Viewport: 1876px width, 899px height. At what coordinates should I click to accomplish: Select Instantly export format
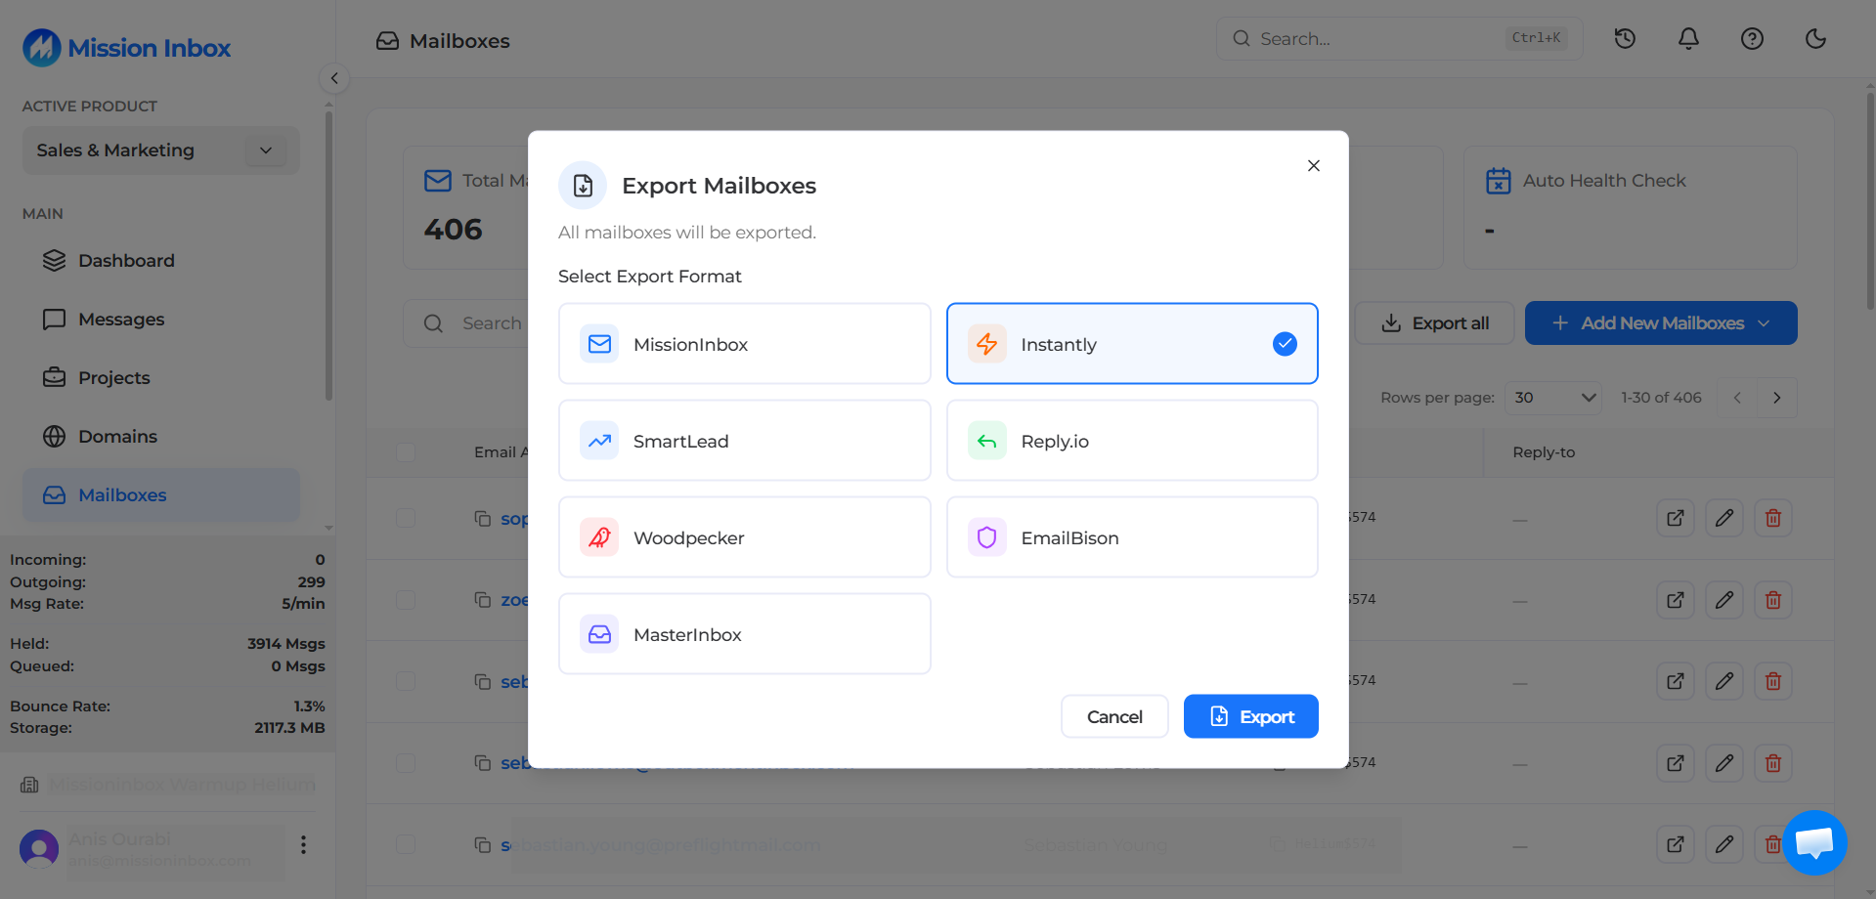pos(1132,344)
